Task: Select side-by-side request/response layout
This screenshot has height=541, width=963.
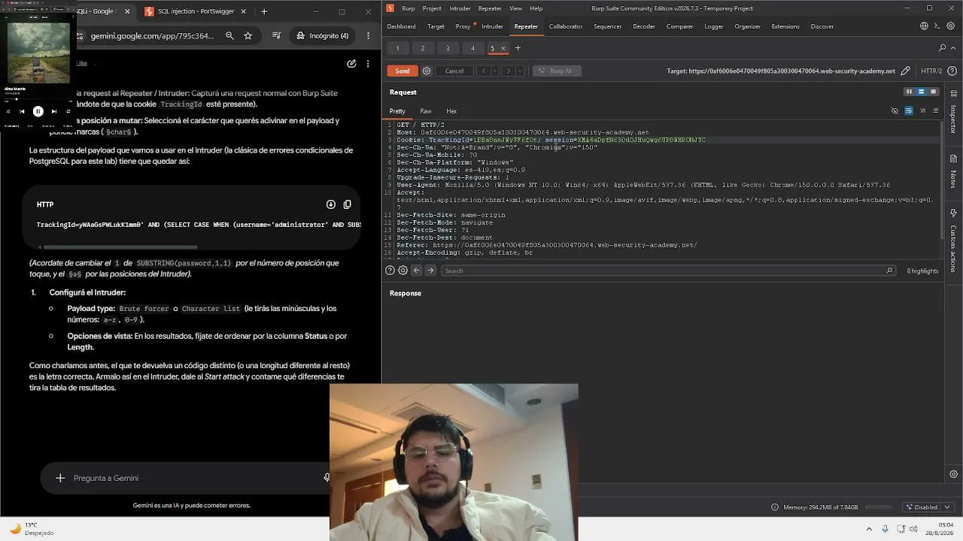Action: point(909,92)
